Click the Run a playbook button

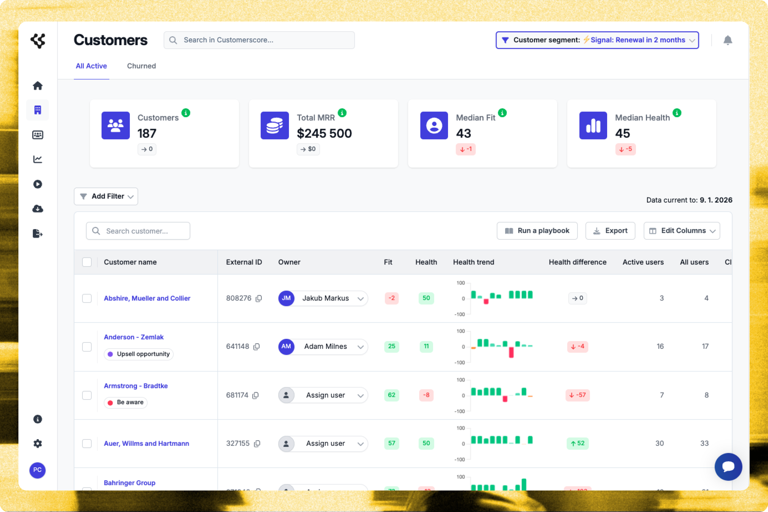[x=537, y=231]
